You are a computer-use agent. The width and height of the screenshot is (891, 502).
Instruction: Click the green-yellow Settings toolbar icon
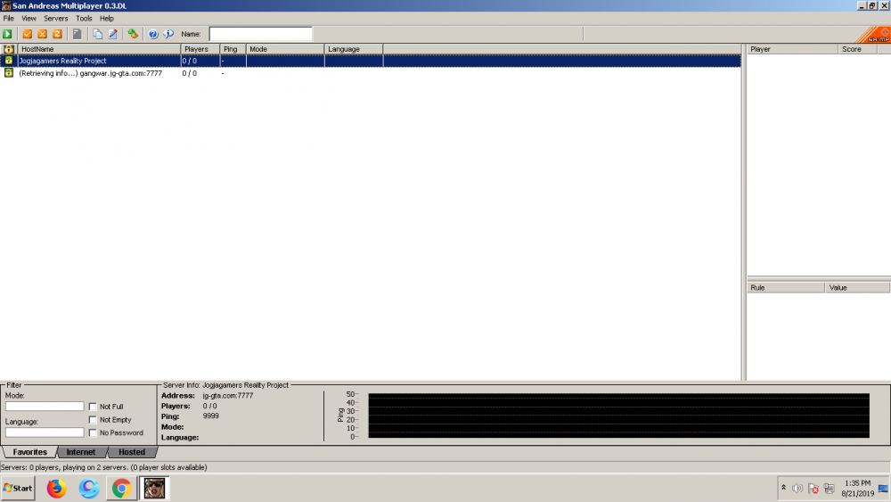click(133, 34)
